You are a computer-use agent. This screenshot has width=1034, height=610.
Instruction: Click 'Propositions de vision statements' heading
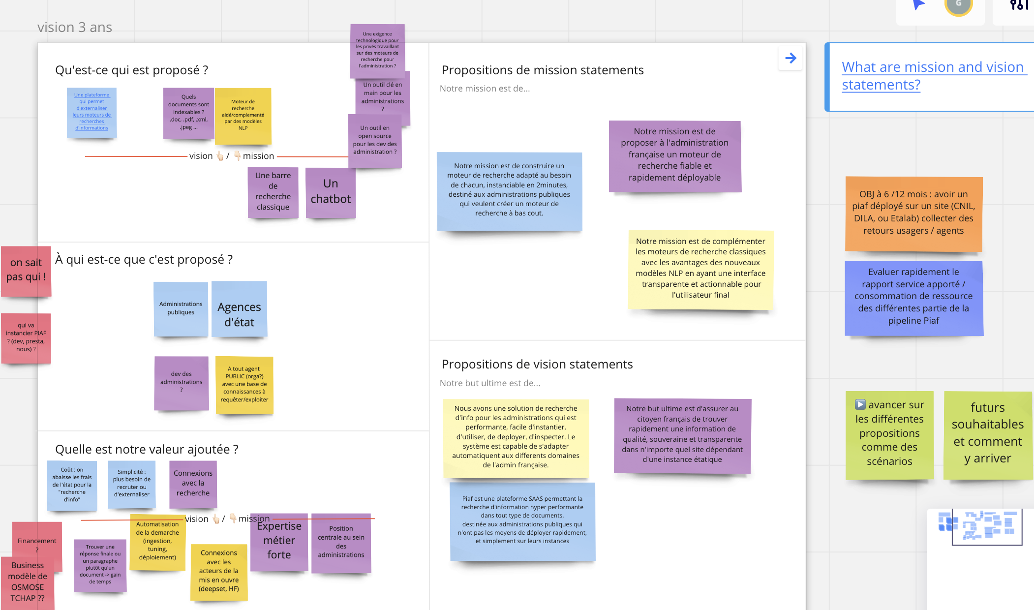point(537,365)
